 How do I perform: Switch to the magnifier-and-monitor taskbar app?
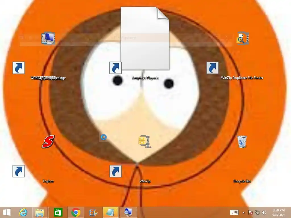coord(128,212)
